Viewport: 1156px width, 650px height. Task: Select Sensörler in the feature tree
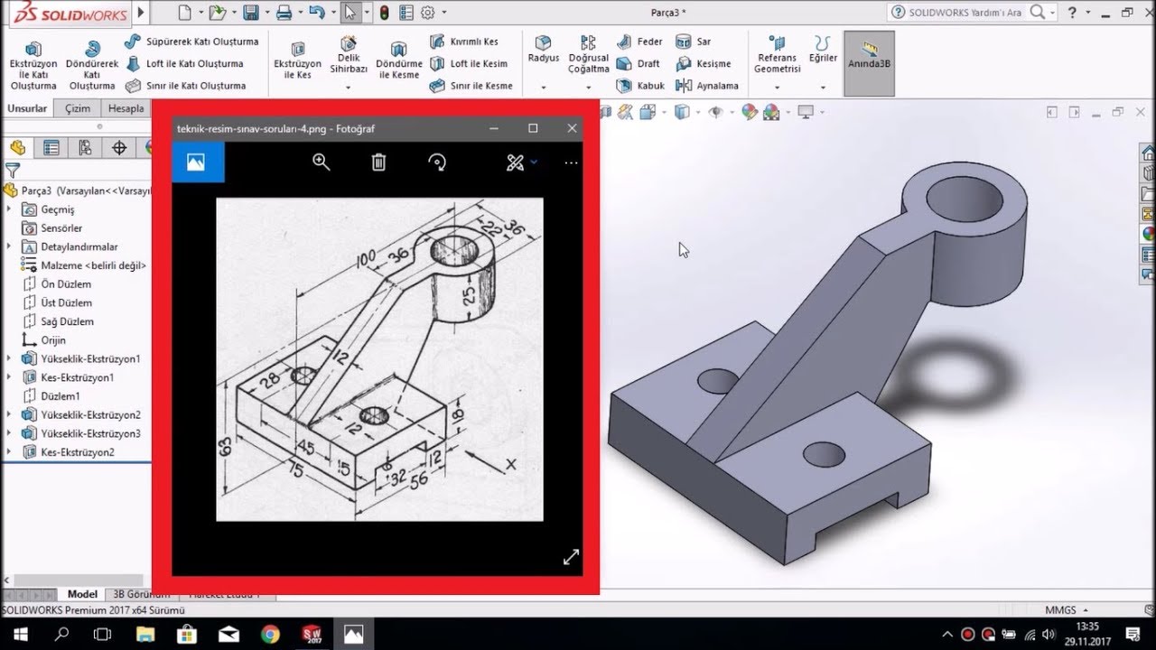pyautogui.click(x=61, y=228)
